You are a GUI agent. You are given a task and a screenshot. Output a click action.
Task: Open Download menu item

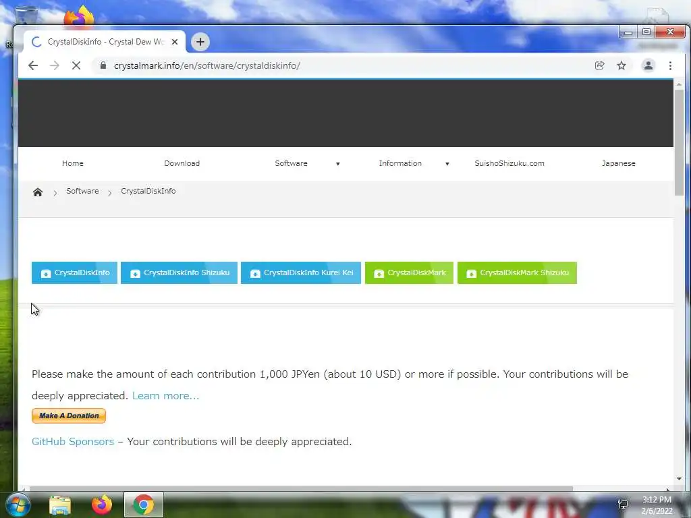(182, 163)
